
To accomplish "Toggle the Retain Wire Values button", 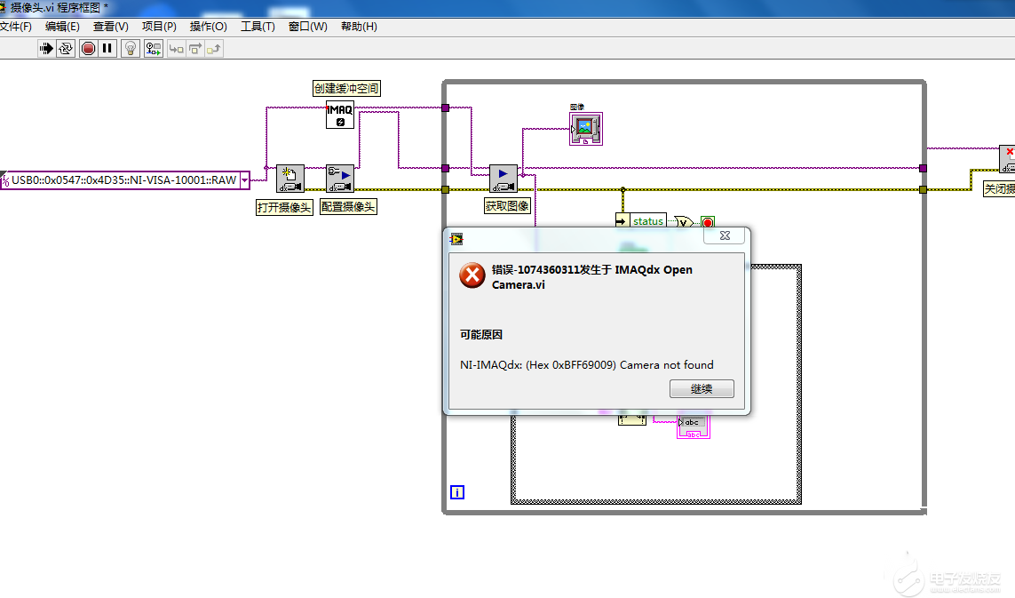I will [154, 48].
